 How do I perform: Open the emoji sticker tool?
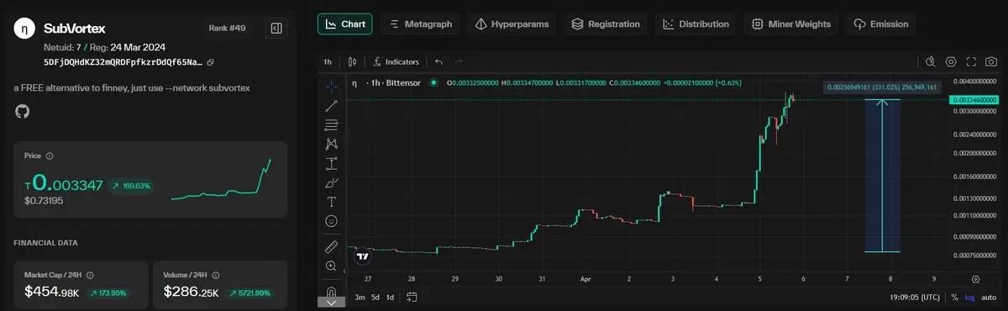click(331, 221)
